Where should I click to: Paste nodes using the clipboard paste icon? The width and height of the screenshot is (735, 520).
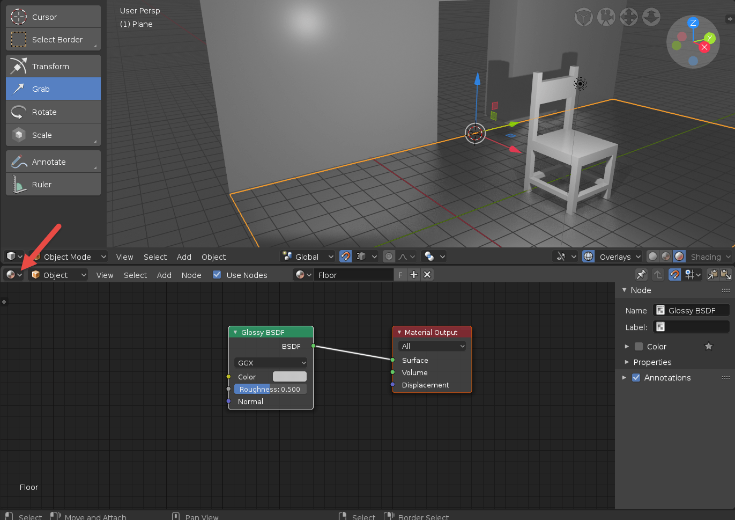[x=727, y=274]
